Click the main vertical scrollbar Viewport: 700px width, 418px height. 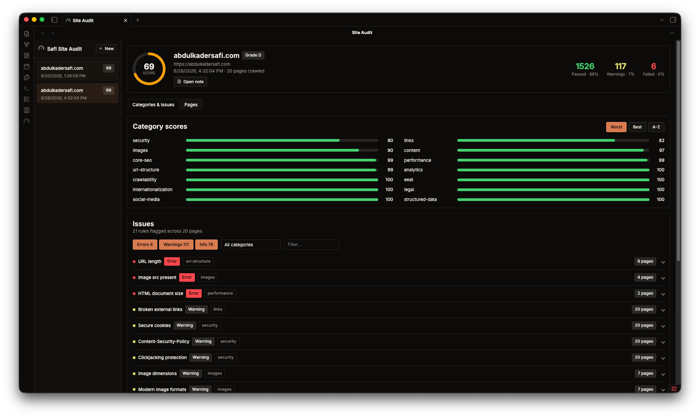678,151
